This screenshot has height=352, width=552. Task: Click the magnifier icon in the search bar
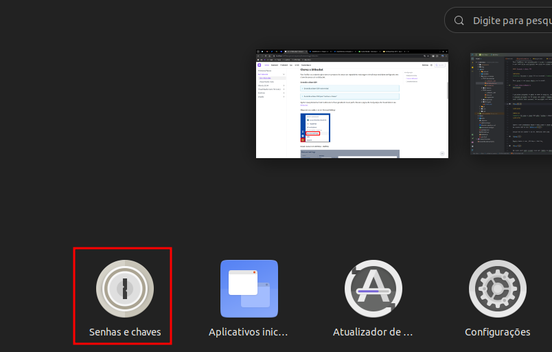459,21
